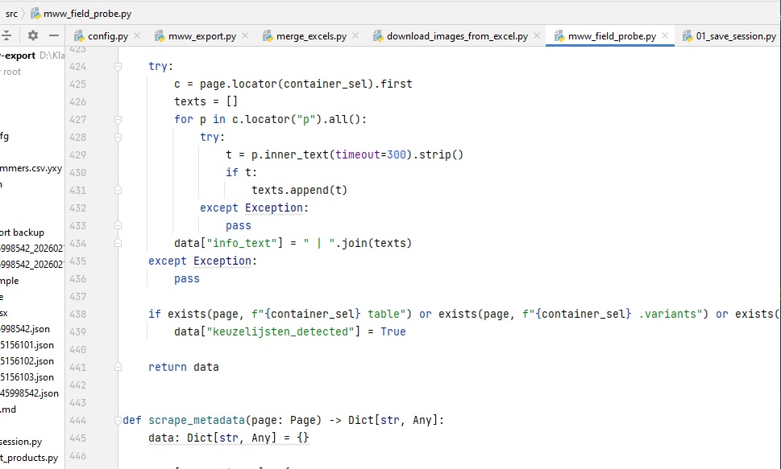The height and width of the screenshot is (469, 781).
Task: Close the mww_field_probe.py tab
Action: [665, 36]
